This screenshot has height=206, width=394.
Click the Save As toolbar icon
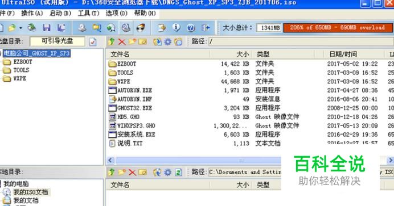[x=61, y=28]
